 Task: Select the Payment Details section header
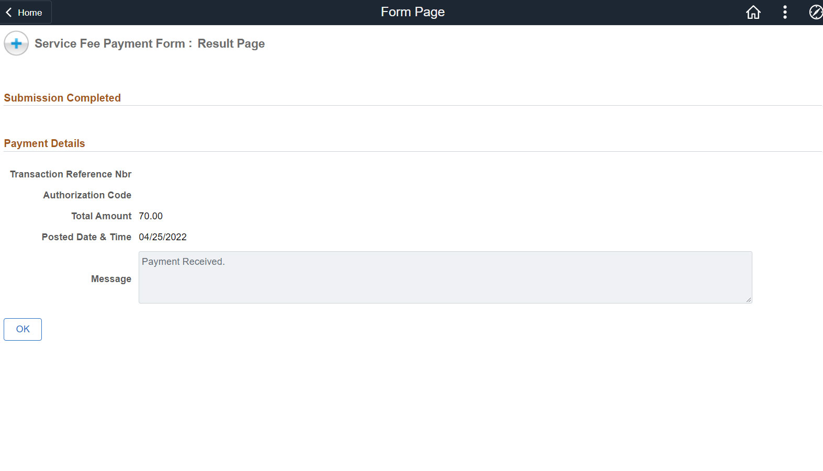click(x=44, y=143)
